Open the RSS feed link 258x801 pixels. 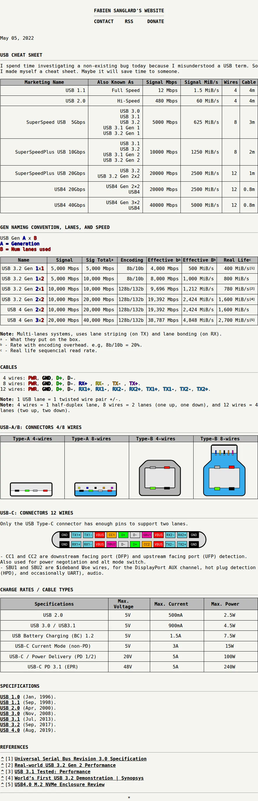(129, 21)
